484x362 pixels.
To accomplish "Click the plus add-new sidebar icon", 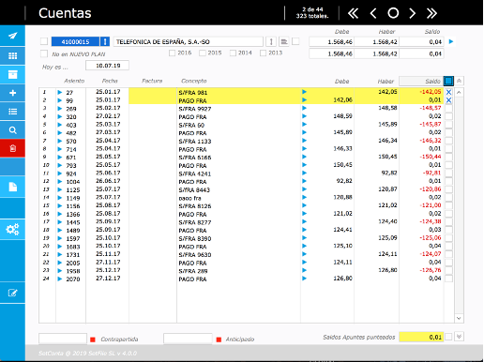I will [x=12, y=93].
